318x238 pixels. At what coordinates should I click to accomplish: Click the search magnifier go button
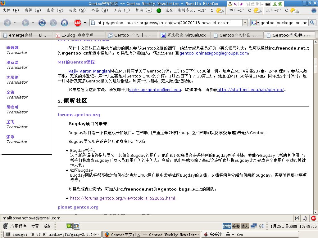pyautogui.click(x=312, y=23)
